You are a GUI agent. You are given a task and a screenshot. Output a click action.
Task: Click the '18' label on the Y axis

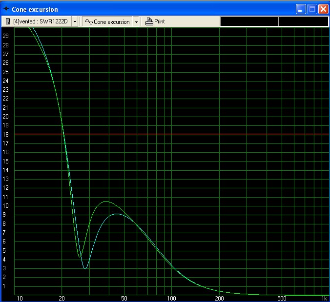(x=5, y=134)
